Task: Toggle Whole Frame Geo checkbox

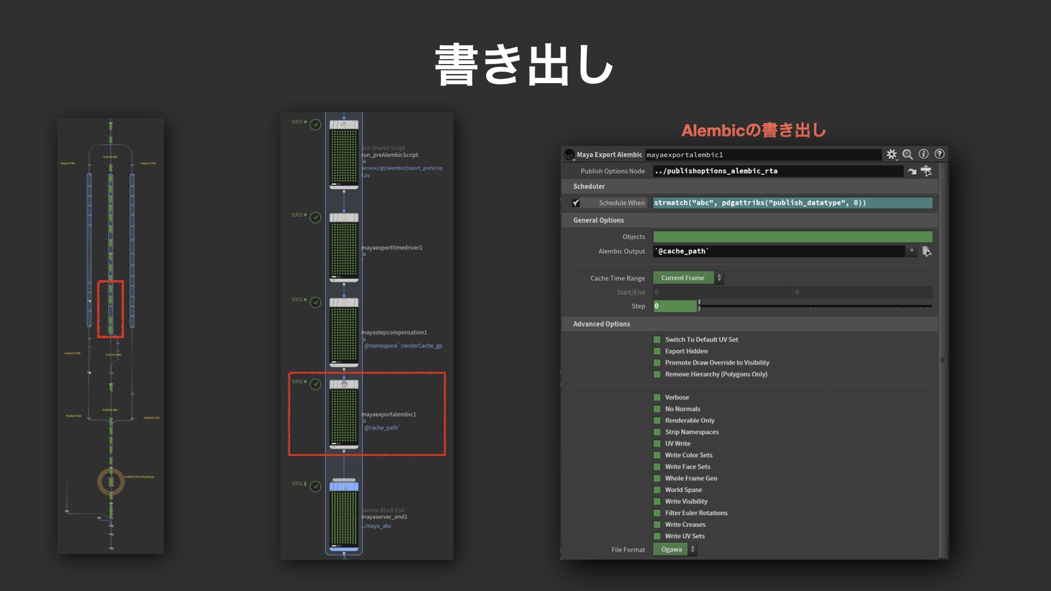Action: tap(657, 478)
